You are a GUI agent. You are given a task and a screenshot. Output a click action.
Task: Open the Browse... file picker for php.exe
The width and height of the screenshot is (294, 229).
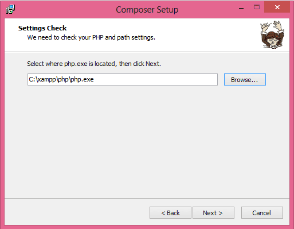pyautogui.click(x=245, y=80)
